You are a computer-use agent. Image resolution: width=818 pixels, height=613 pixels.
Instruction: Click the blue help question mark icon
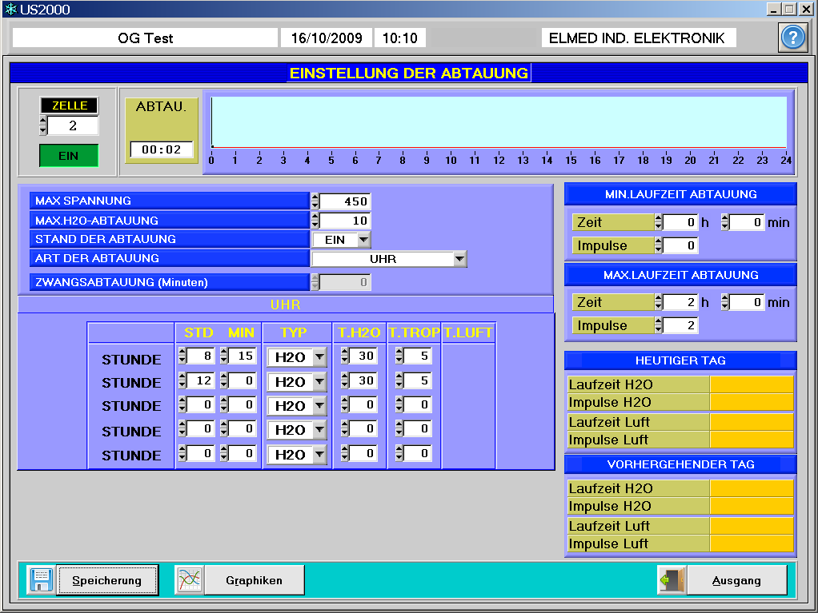click(792, 38)
